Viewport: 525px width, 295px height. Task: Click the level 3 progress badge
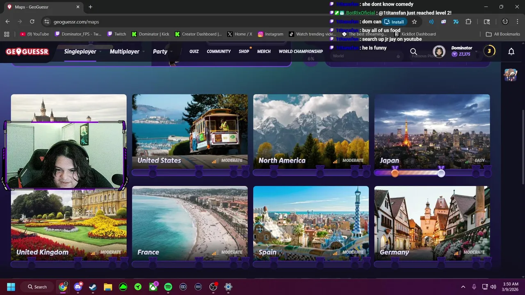[489, 51]
